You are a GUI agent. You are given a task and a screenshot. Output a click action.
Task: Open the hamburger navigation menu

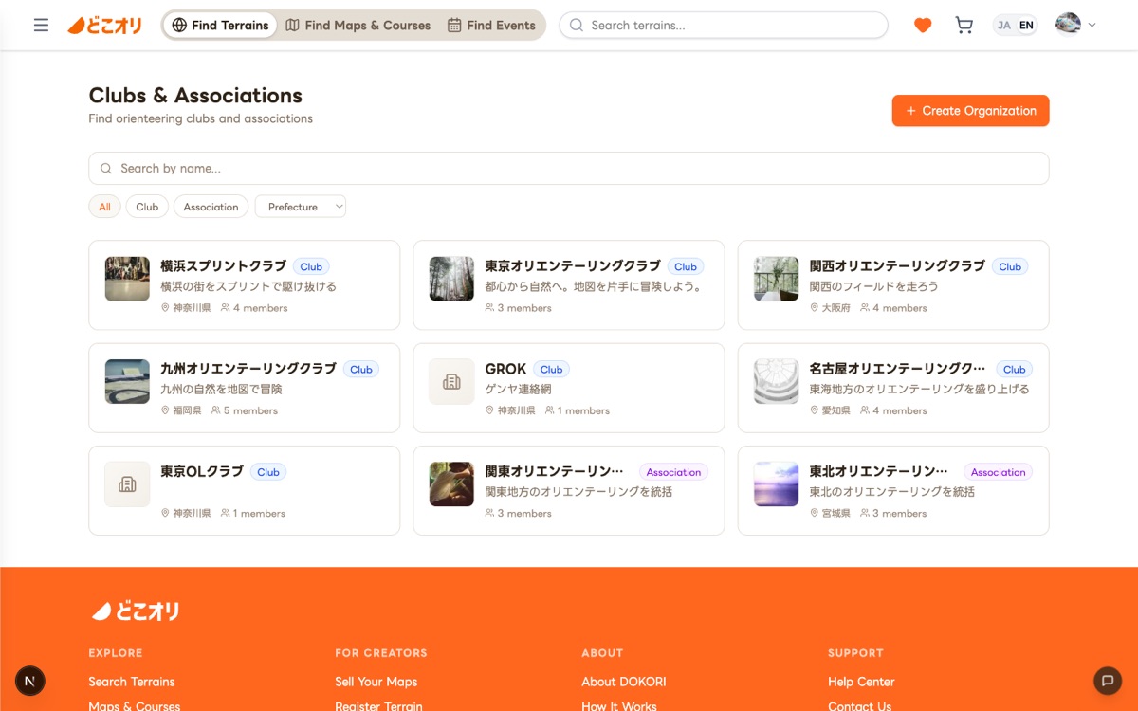pyautogui.click(x=39, y=25)
